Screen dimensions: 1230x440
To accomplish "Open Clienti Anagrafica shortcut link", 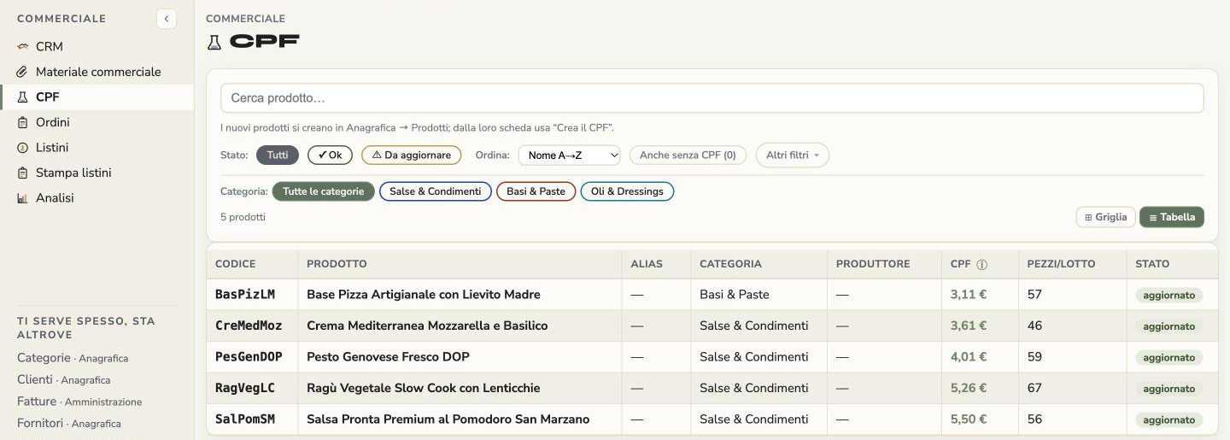I will tap(64, 379).
